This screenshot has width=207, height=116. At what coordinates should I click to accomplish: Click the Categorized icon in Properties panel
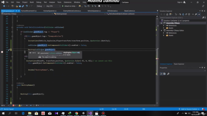161,74
